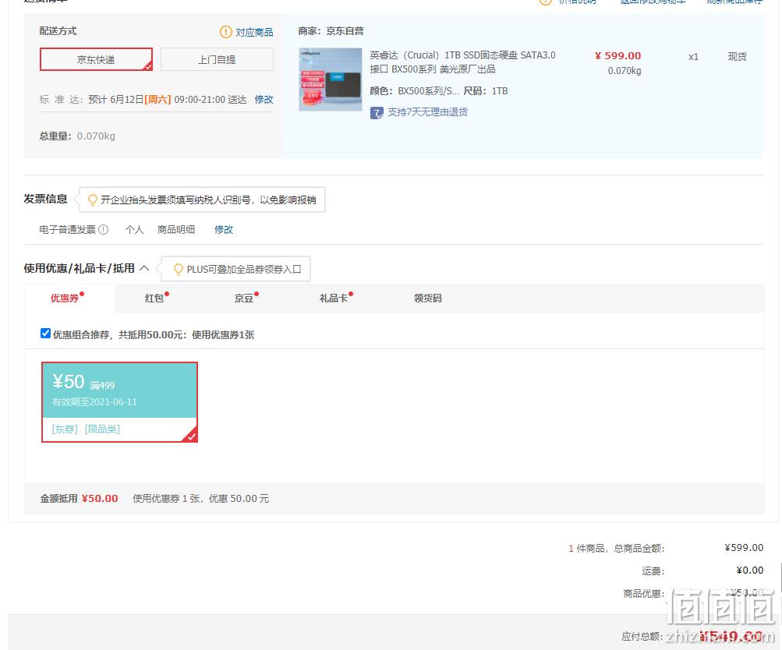Click 修改 for the invoice information
The image size is (782, 650).
click(x=224, y=230)
